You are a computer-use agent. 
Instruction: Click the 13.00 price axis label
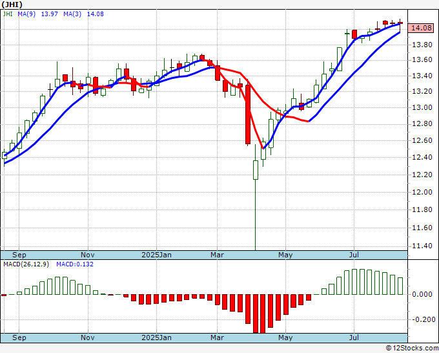click(x=422, y=107)
